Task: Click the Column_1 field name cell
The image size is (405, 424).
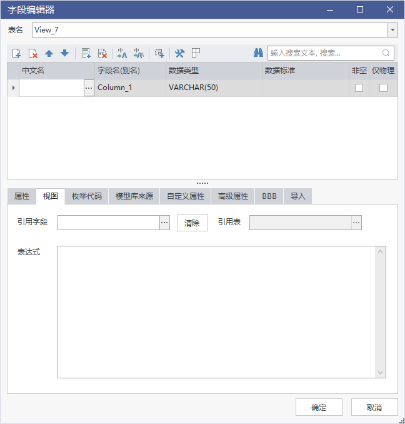Action: tap(130, 88)
